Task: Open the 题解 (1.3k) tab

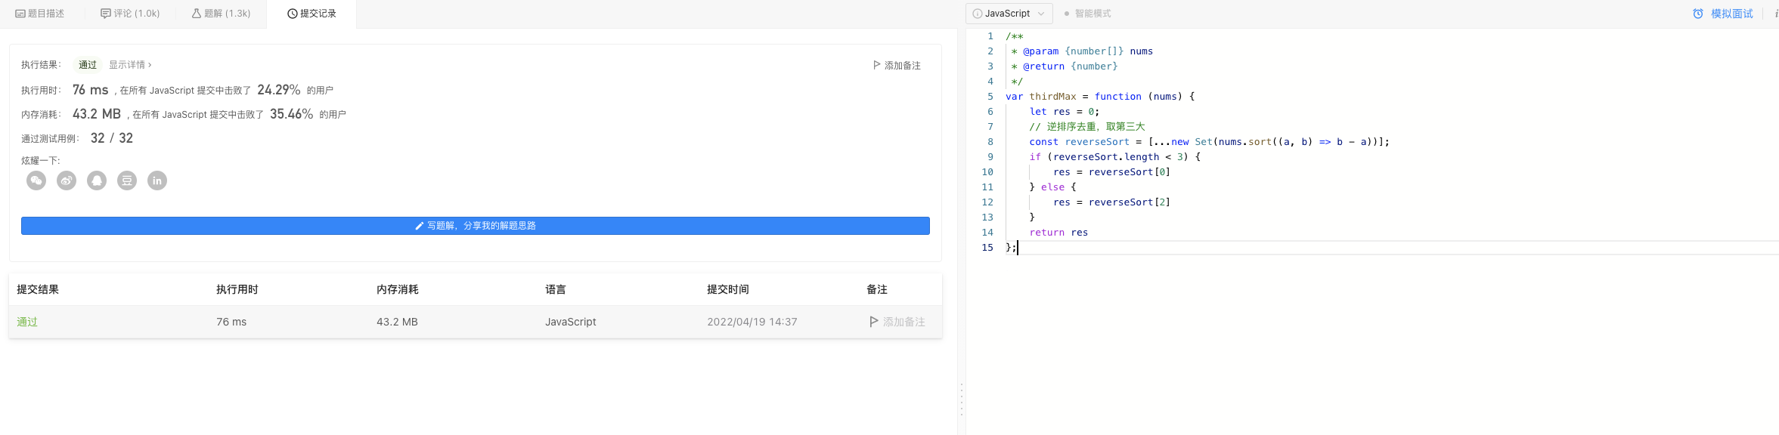Action: pyautogui.click(x=221, y=14)
